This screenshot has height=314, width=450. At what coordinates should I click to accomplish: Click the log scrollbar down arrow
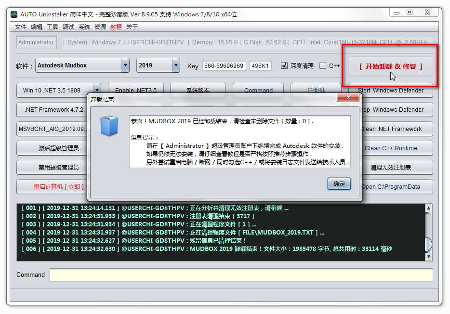pyautogui.click(x=428, y=257)
